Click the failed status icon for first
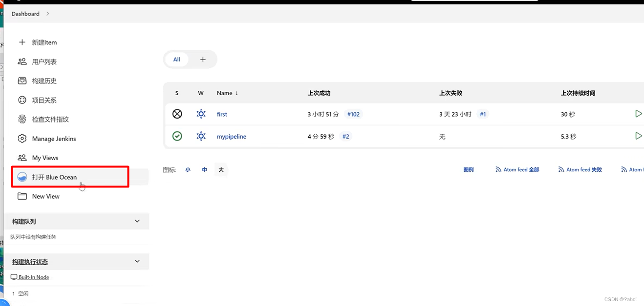644x306 pixels. pos(177,114)
